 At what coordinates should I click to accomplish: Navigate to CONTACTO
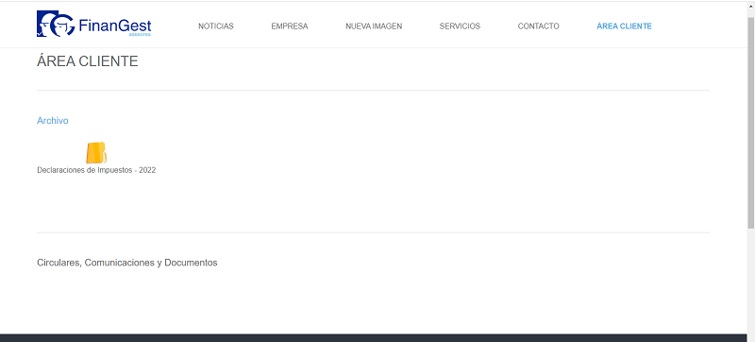pyautogui.click(x=538, y=26)
